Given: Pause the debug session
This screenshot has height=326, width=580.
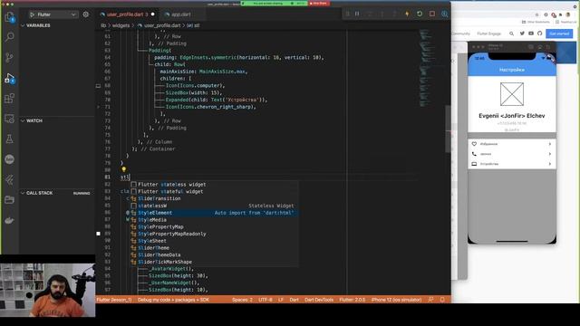Looking at the screenshot, I should pos(357,14).
